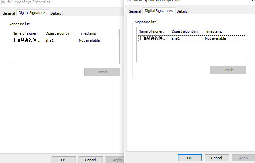Sort by Name of signer in basic_spoof.sys list
This screenshot has height=163, width=255.
coord(153,31)
